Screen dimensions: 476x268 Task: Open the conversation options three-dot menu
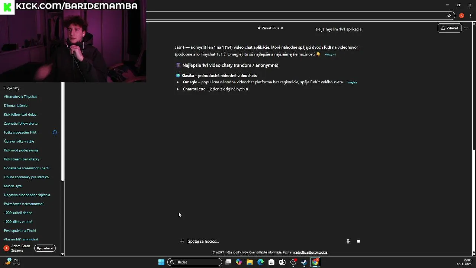point(466,28)
